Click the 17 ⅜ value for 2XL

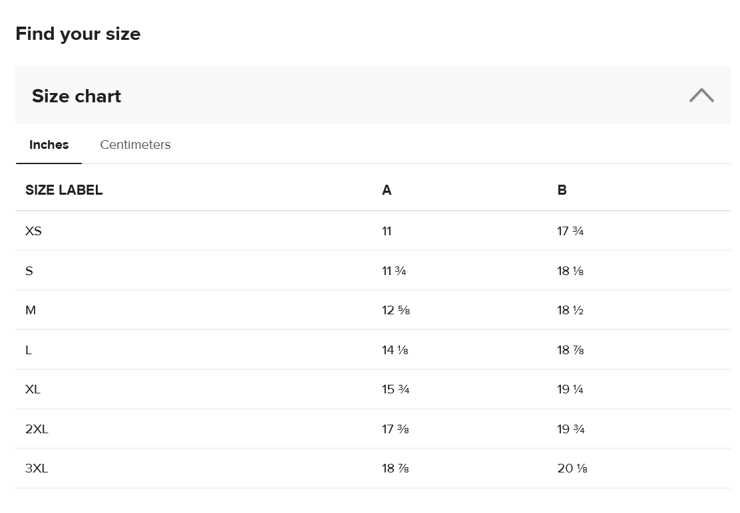tap(395, 429)
